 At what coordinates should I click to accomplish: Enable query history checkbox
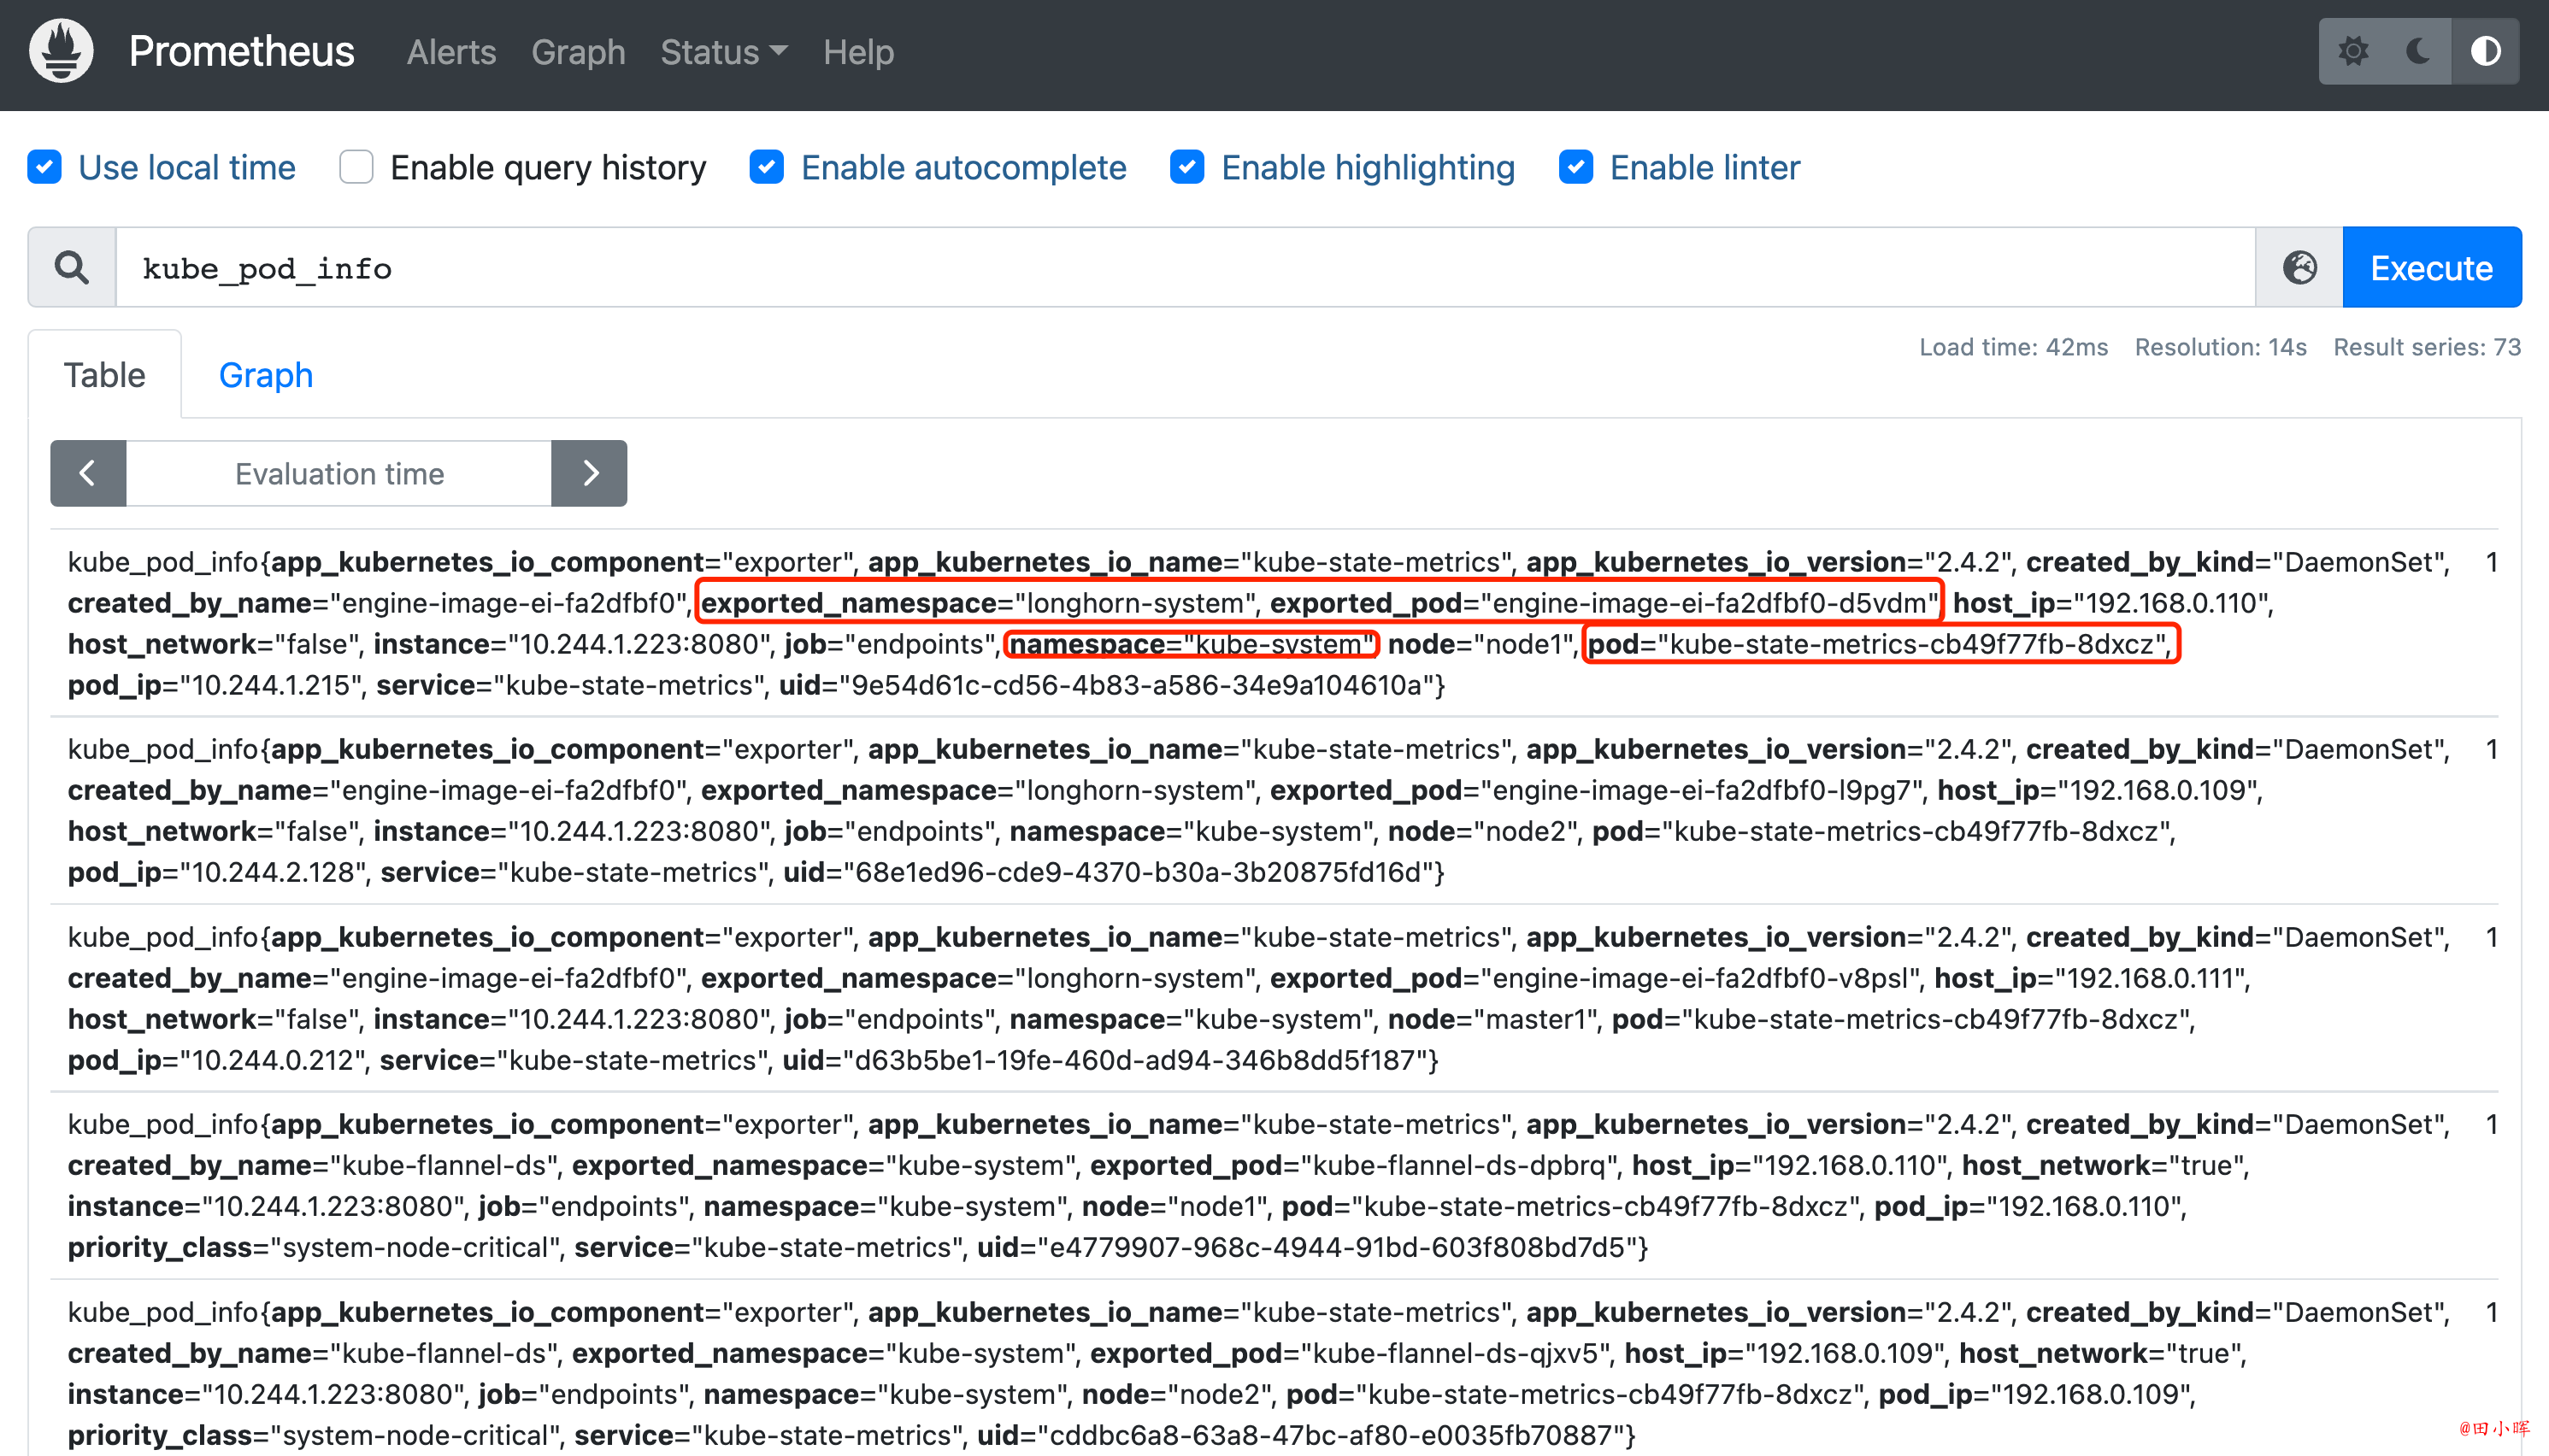[x=356, y=167]
